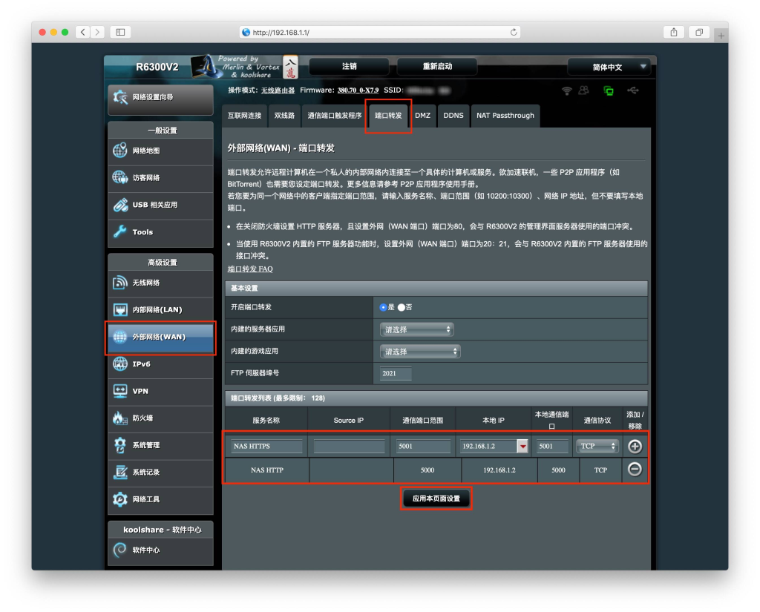Open the 内建的服务器应用 dropdown
The image size is (760, 612).
point(416,329)
